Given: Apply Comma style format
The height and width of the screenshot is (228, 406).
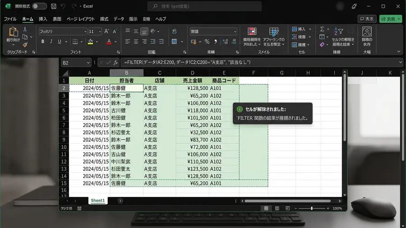Looking at the screenshot, I should [x=216, y=41].
